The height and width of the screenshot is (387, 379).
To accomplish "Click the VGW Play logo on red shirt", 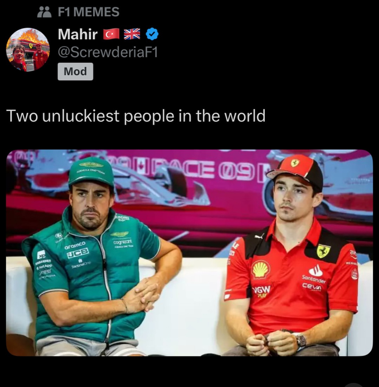I will tap(263, 291).
